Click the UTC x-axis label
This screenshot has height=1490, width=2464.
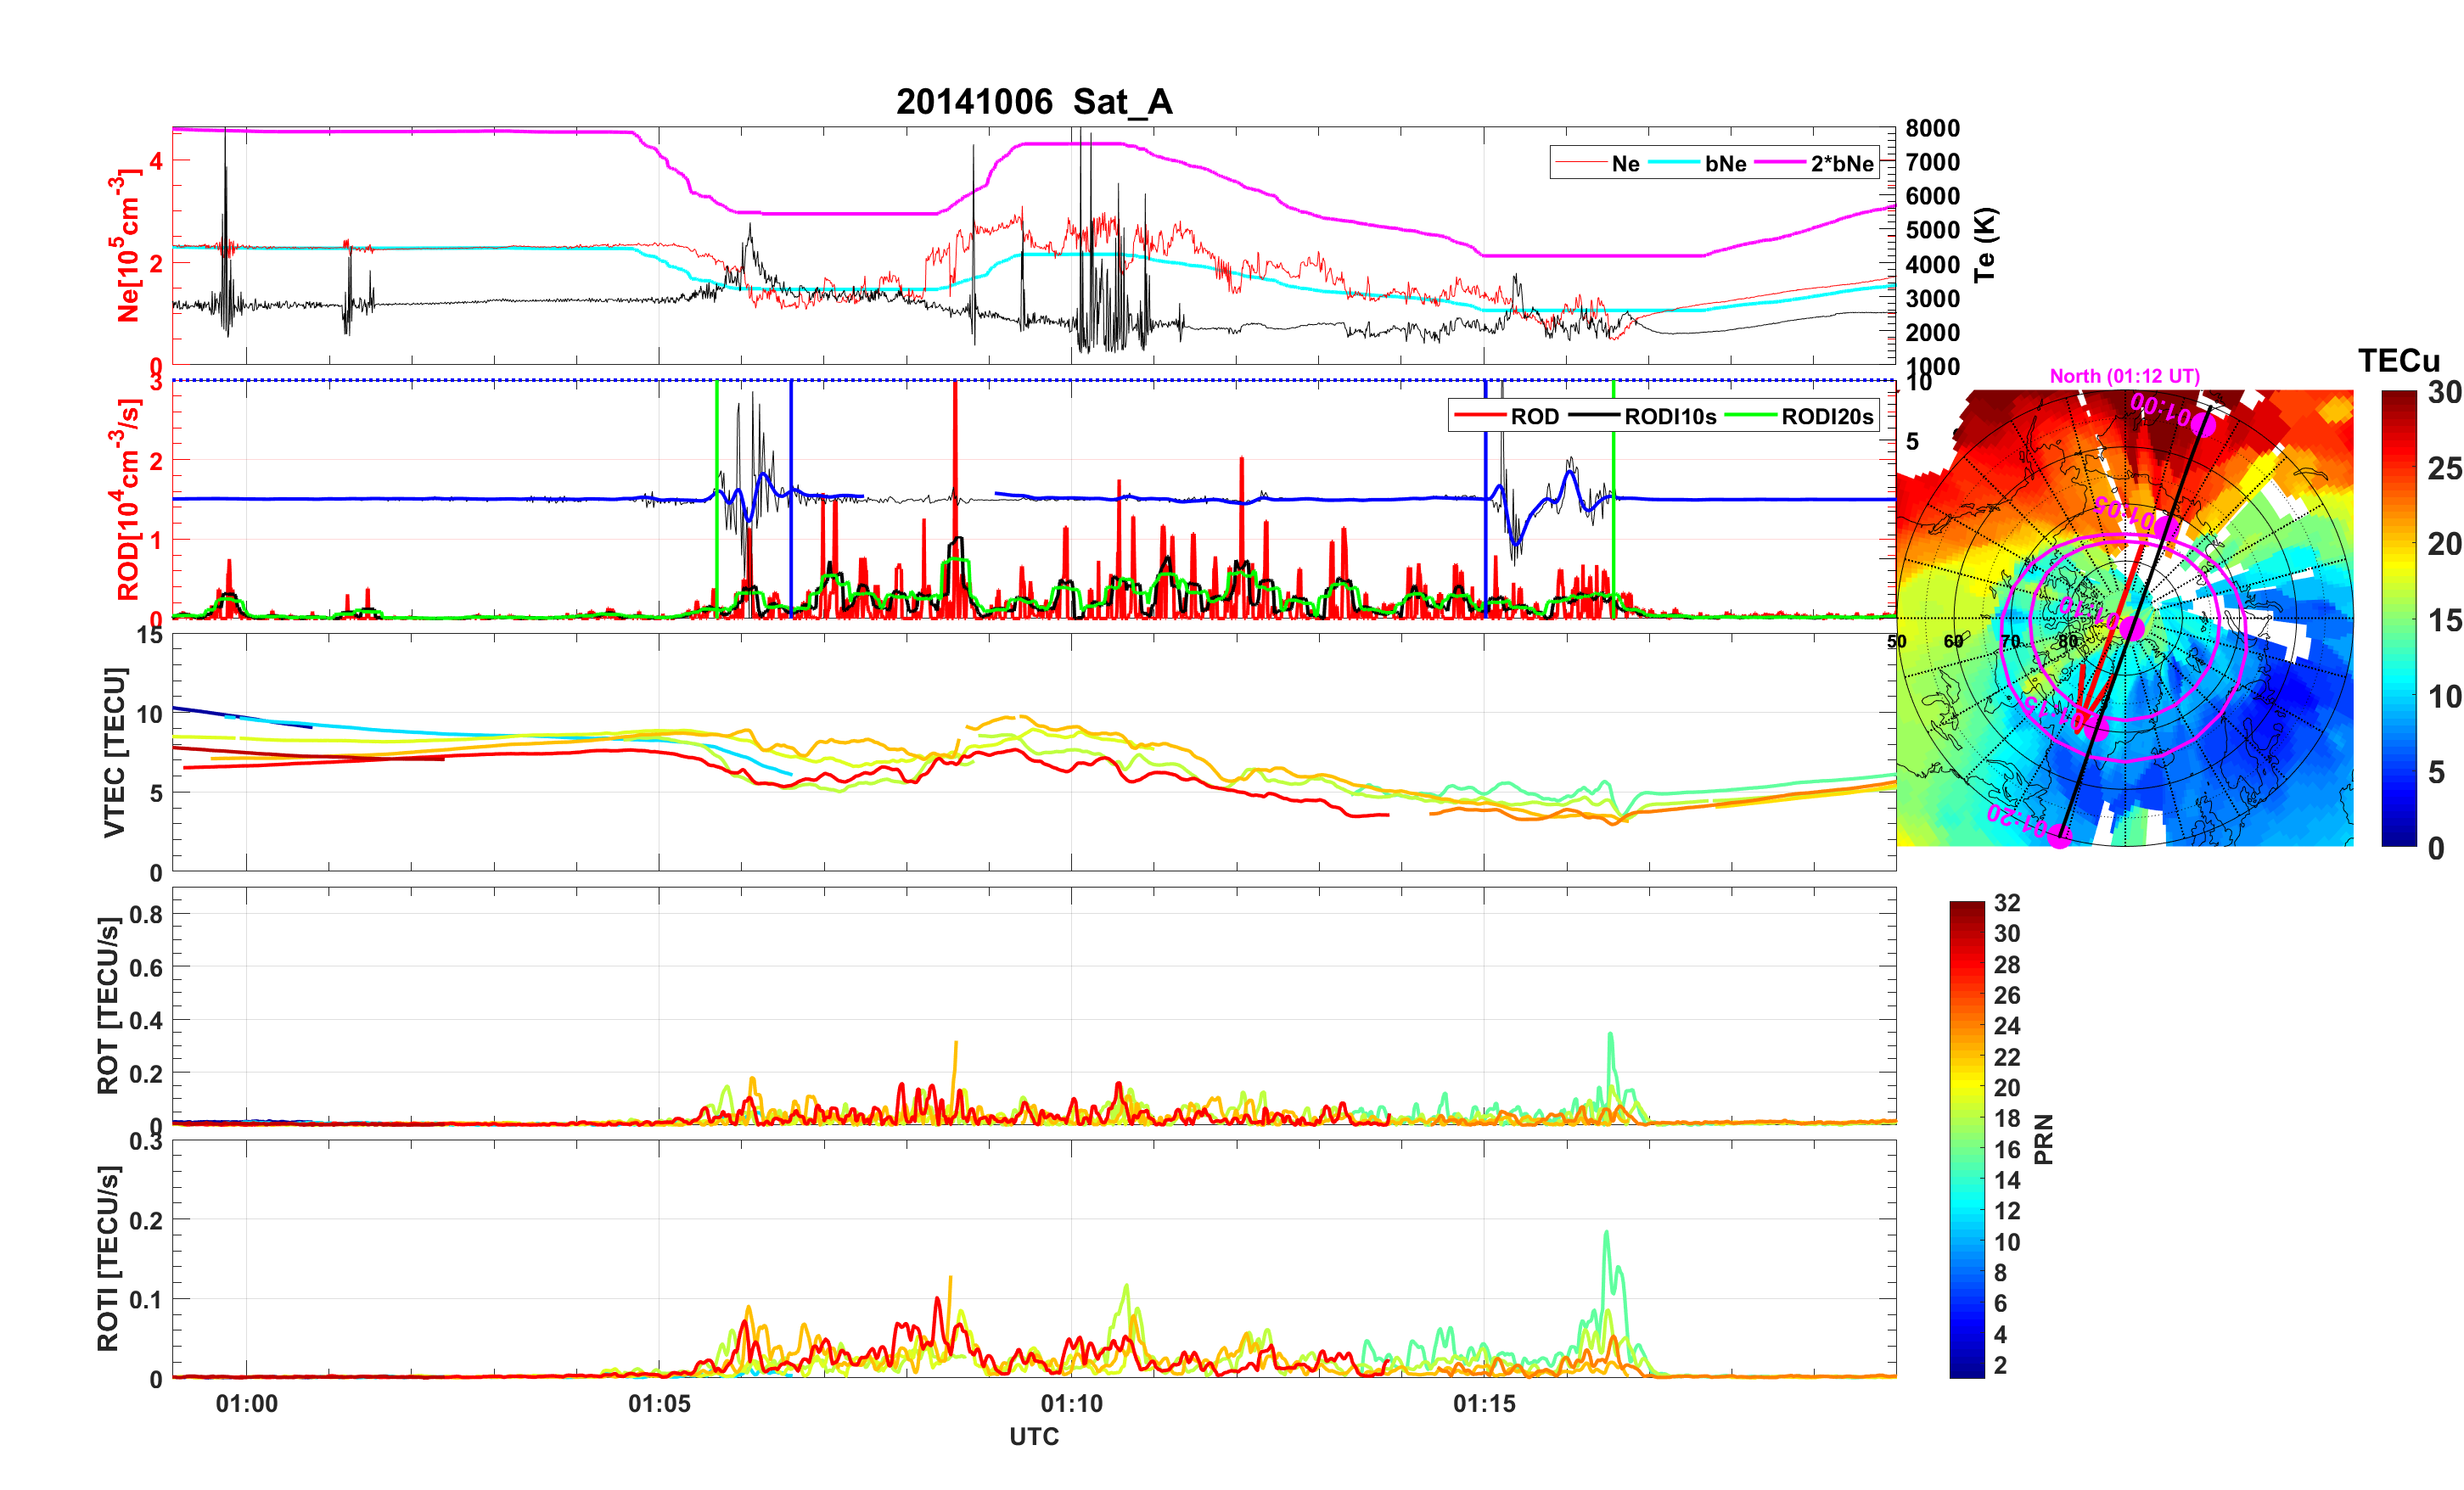[x=1033, y=1437]
